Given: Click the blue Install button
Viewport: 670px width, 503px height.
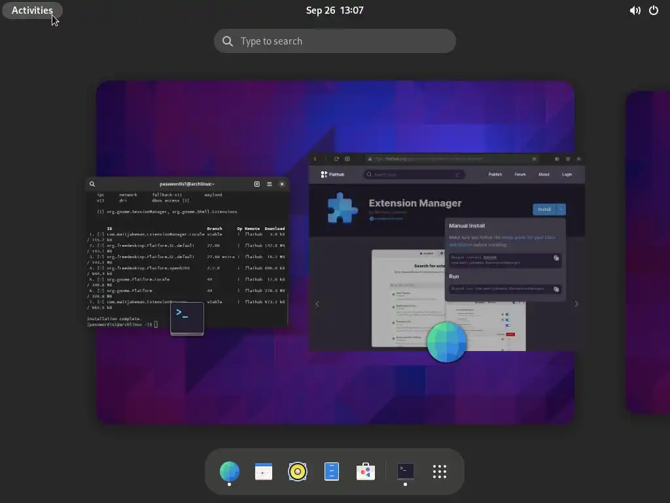Looking at the screenshot, I should [x=544, y=209].
